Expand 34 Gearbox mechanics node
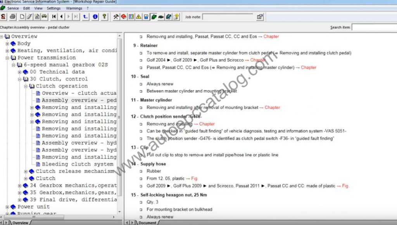The image size is (397, 225). pyautogui.click(x=20, y=186)
